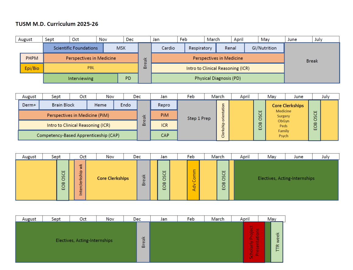Click third-year 'Electives, Acting-Internships' block
The height and width of the screenshot is (270, 353).
point(286,180)
